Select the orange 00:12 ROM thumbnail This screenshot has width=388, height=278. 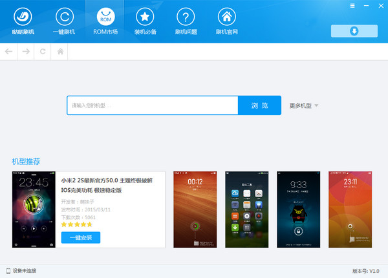pos(195,209)
